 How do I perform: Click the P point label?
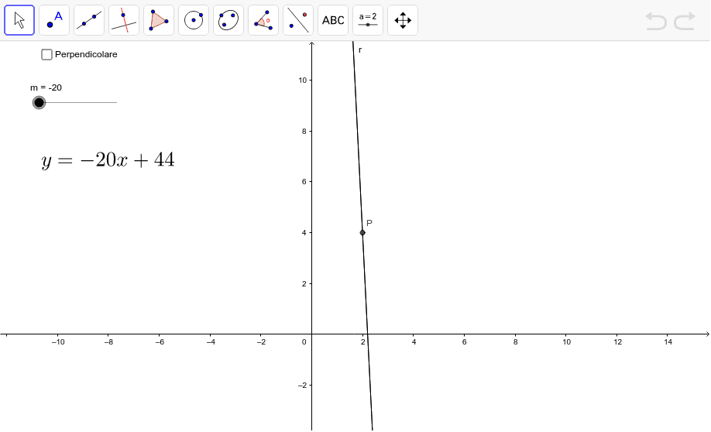pyautogui.click(x=369, y=223)
